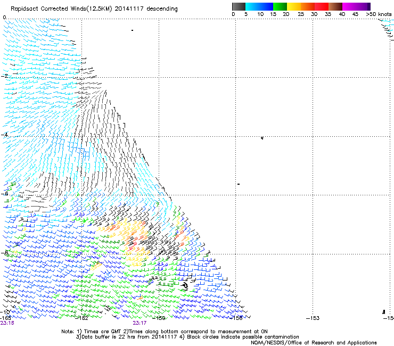Click the green 15-20 knots legend swatch
The height and width of the screenshot is (346, 394).
click(280, 6)
